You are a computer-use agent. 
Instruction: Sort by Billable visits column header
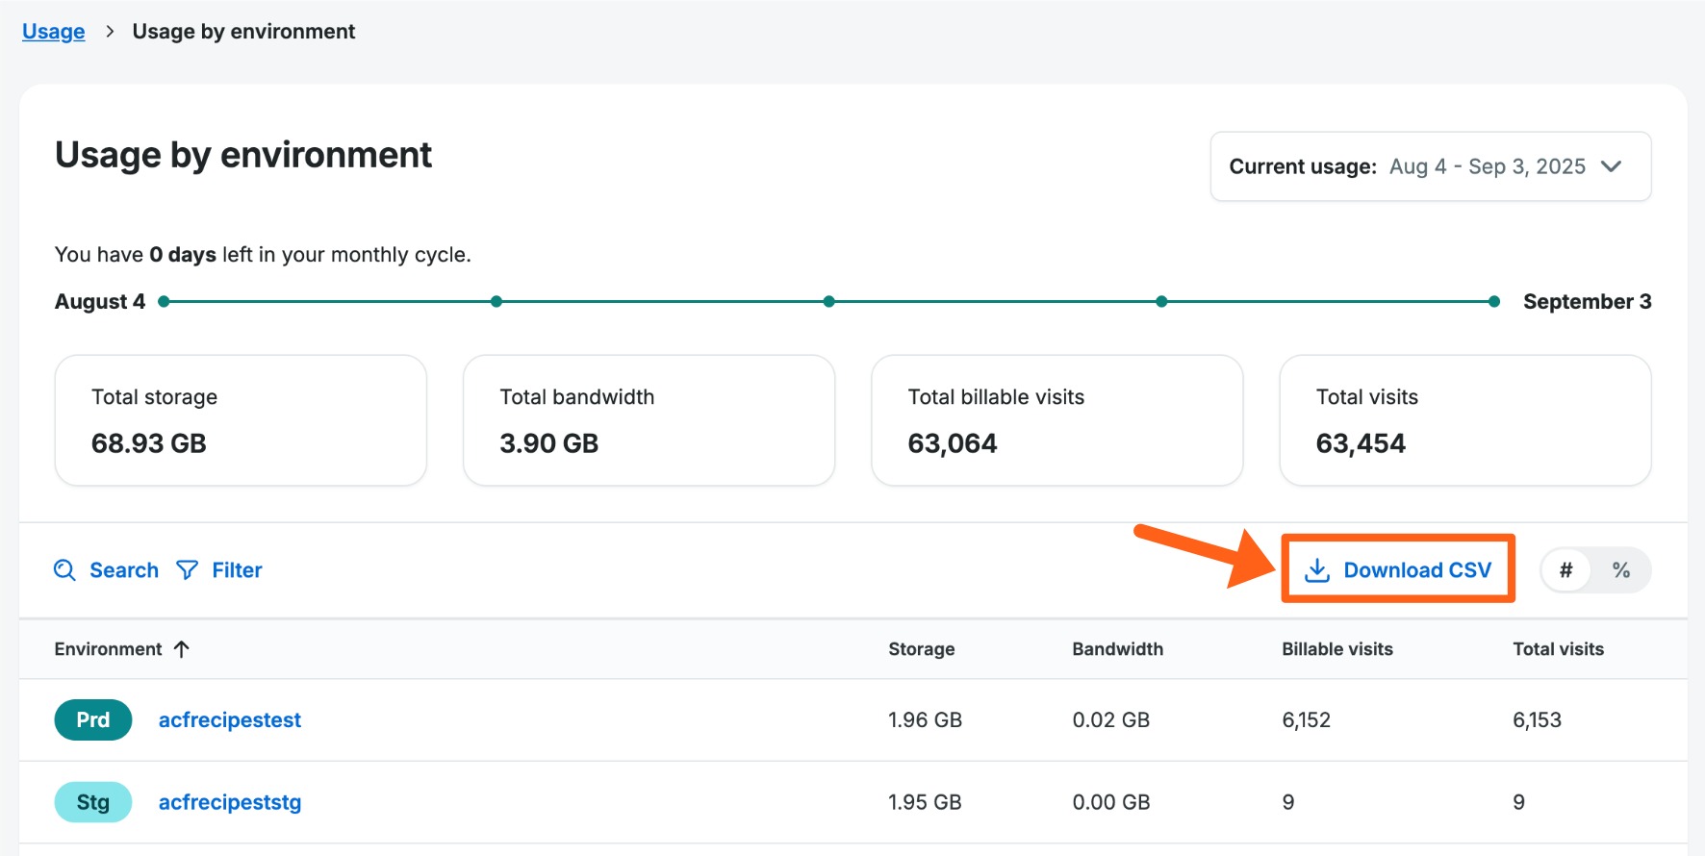pyautogui.click(x=1336, y=649)
